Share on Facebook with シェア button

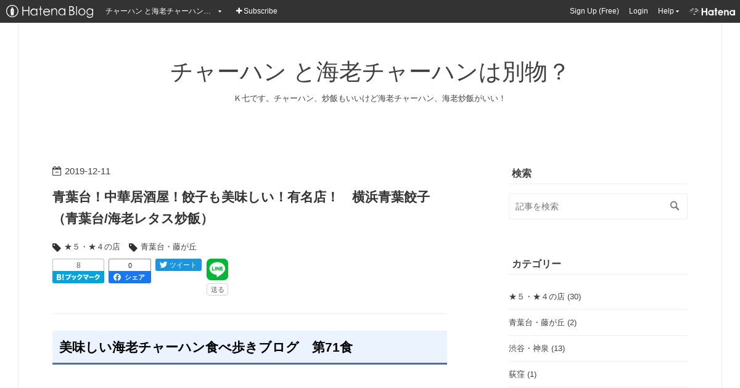coord(129,277)
